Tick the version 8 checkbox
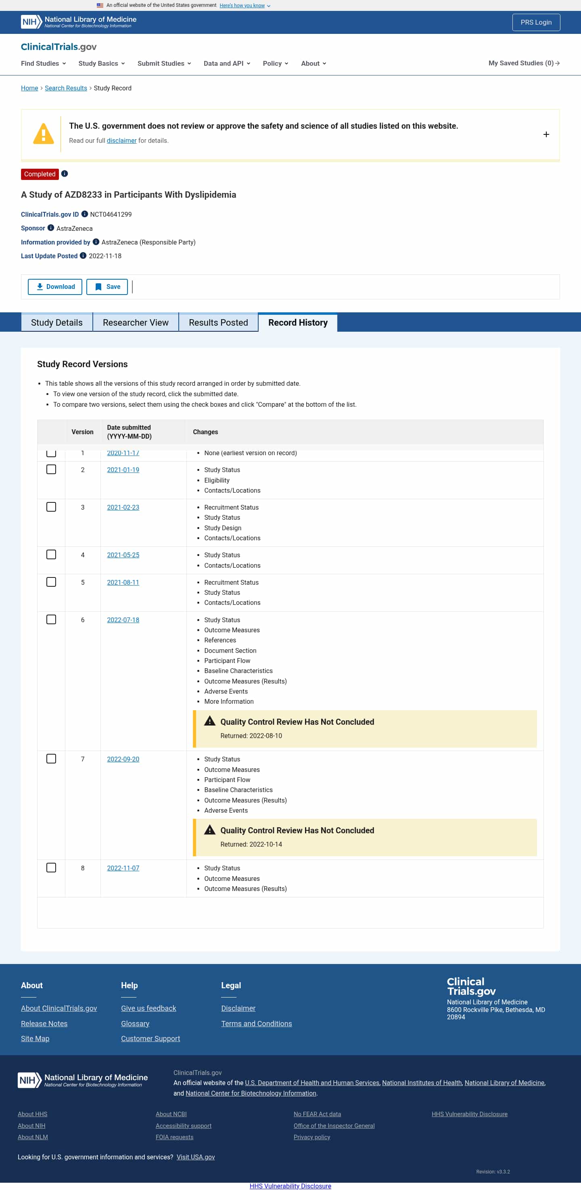 [51, 868]
